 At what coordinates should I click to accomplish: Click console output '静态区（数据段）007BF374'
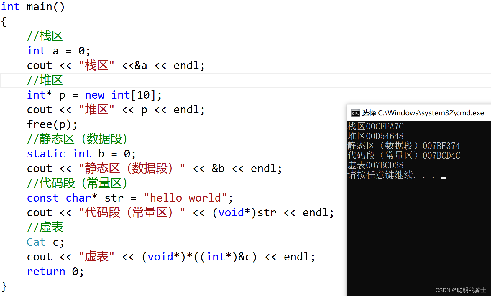404,146
